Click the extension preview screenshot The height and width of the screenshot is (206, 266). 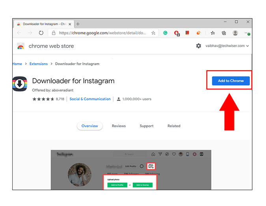131,170
